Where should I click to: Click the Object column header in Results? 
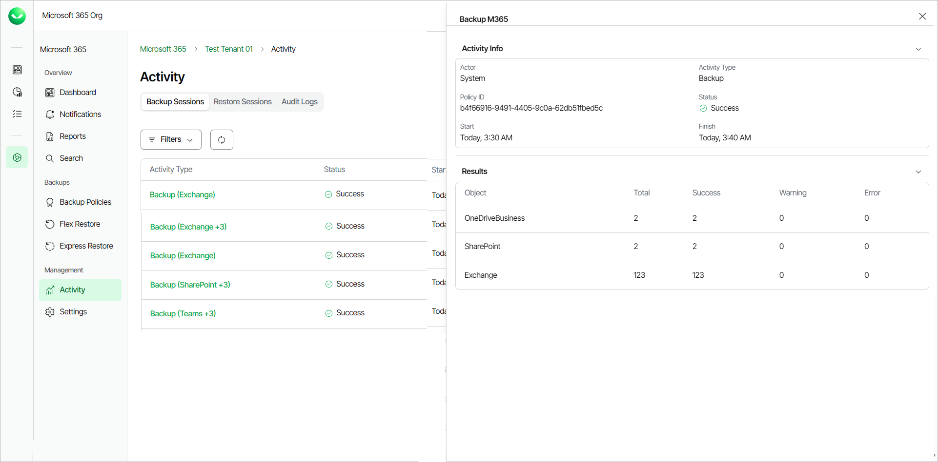[475, 192]
